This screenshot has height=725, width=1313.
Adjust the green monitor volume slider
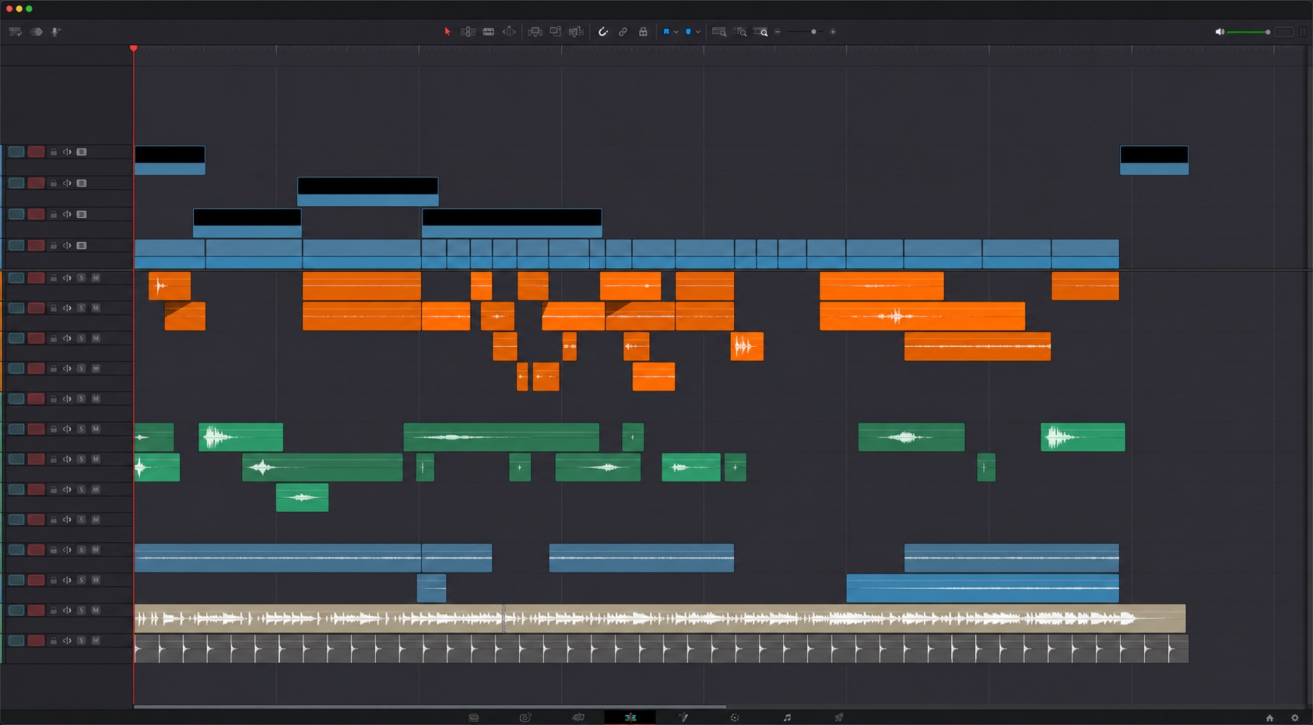click(x=1248, y=32)
